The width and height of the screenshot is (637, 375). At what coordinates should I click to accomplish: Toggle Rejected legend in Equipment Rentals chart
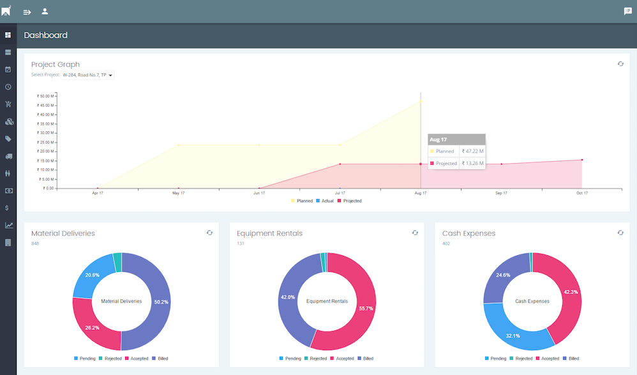(x=315, y=358)
